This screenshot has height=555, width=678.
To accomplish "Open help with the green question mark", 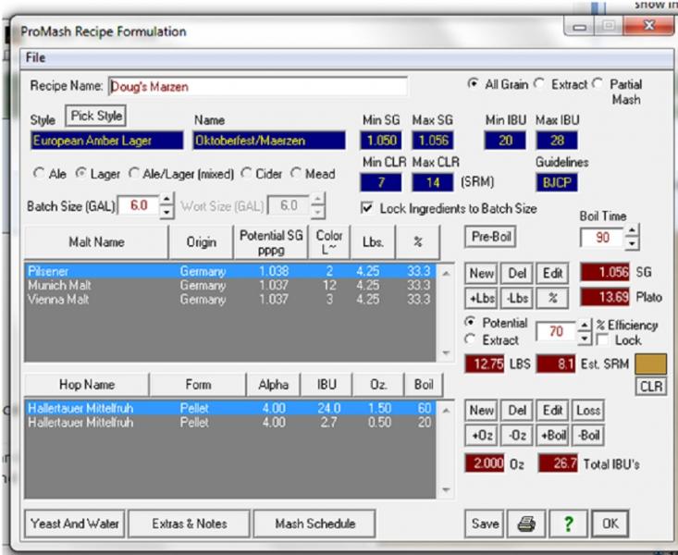I will (x=568, y=524).
